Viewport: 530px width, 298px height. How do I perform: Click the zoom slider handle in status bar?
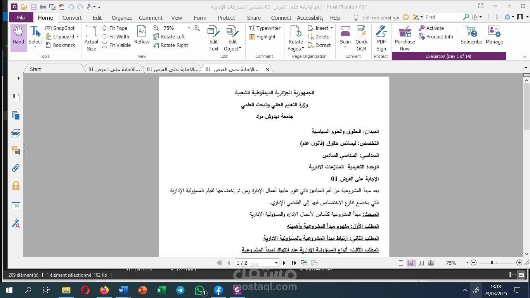492,263
